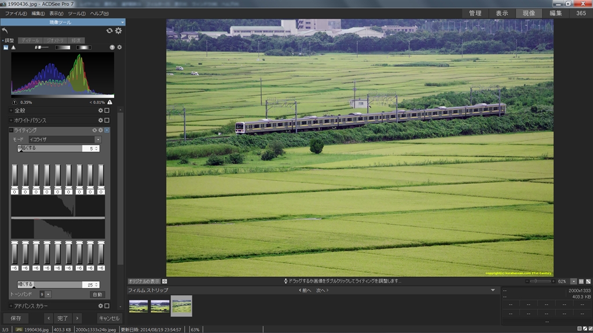Select the first filmstrip thumbnail
Viewport: 593px width, 333px height.
pos(138,306)
